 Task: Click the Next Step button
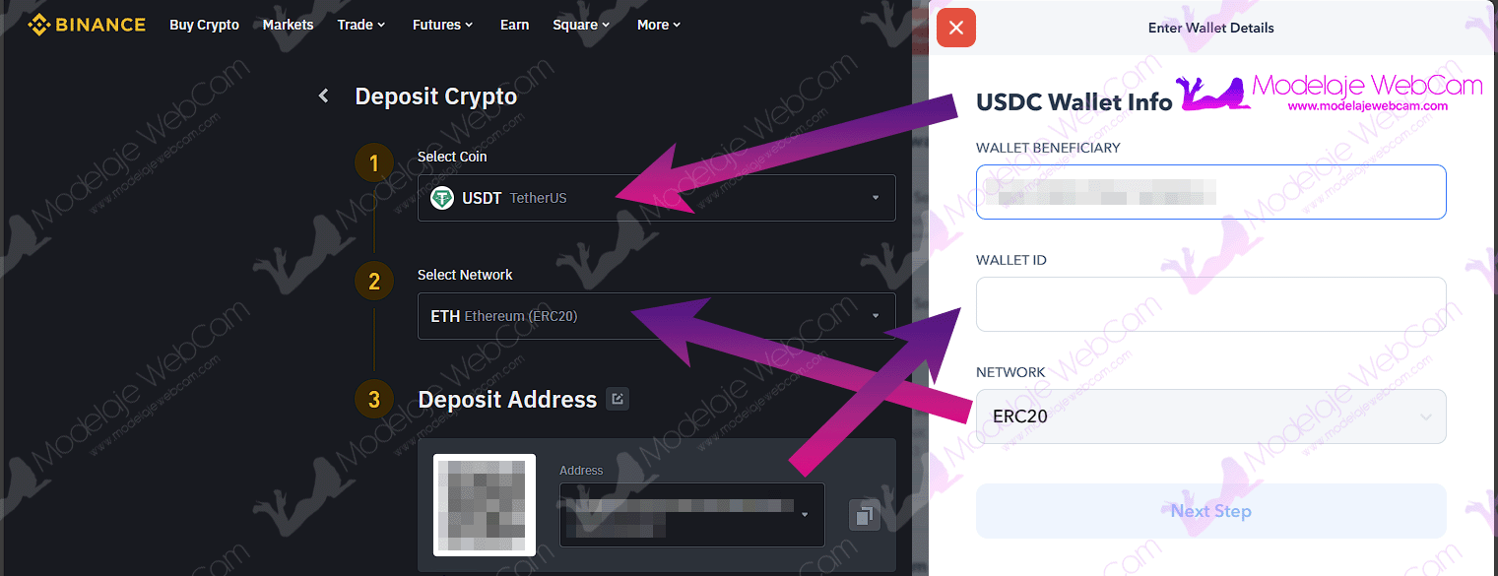[x=1210, y=511]
